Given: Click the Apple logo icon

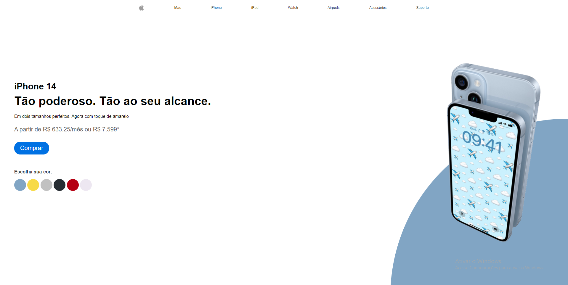Looking at the screenshot, I should pos(142,8).
